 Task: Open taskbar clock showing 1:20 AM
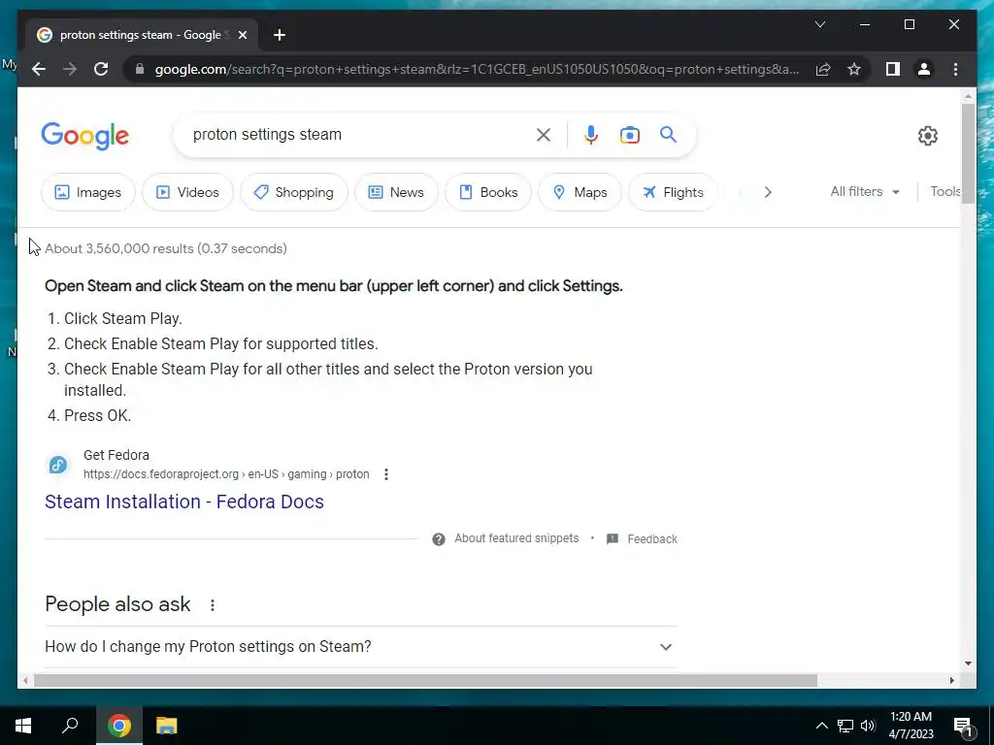911,726
